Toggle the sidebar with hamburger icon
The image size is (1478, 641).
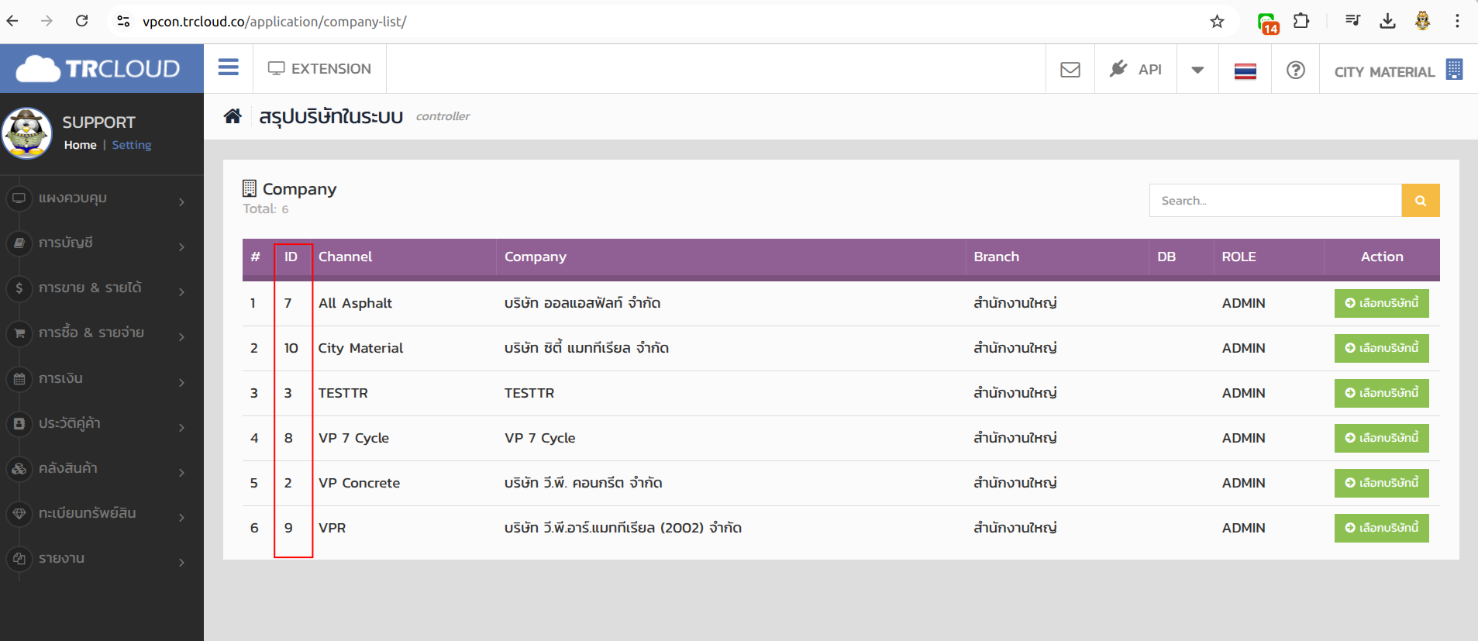coord(228,67)
